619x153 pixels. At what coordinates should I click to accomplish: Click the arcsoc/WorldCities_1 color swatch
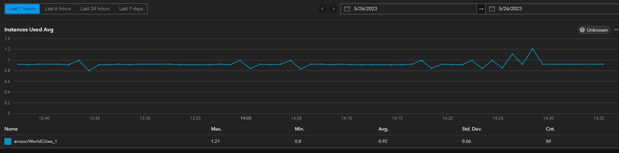coord(8,141)
